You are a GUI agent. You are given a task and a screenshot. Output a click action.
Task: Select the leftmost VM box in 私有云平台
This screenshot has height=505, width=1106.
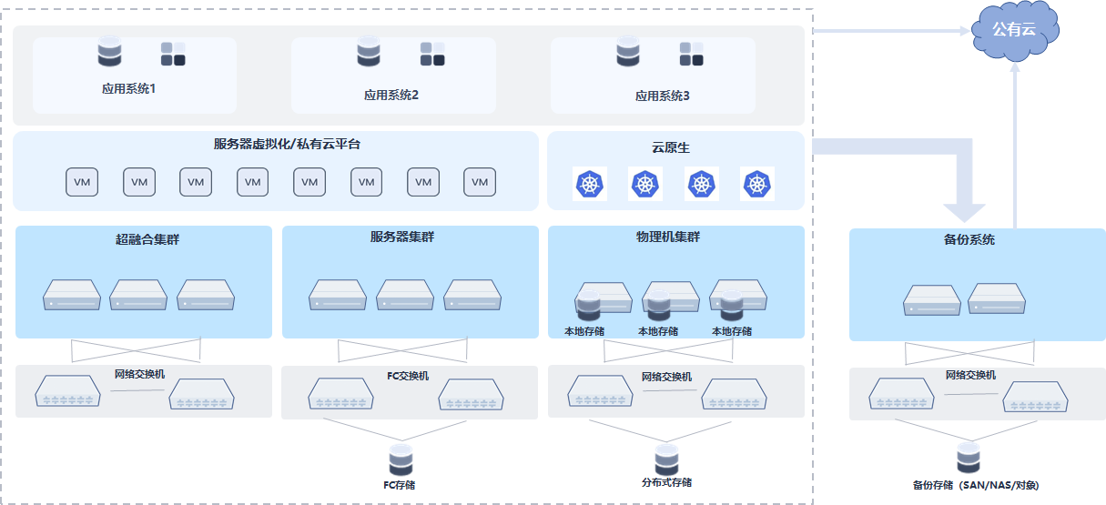(82, 182)
